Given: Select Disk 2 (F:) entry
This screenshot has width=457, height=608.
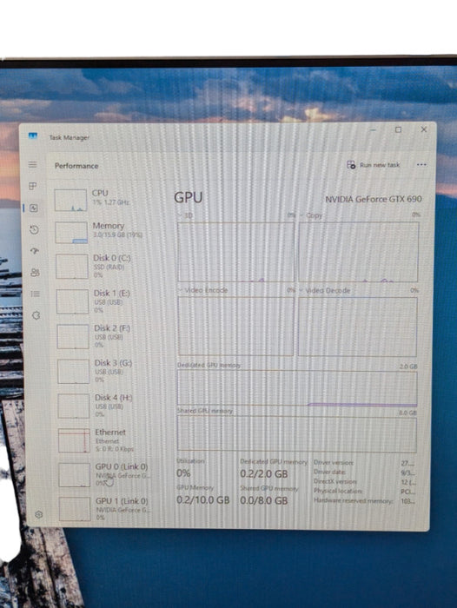Looking at the screenshot, I should pyautogui.click(x=102, y=336).
